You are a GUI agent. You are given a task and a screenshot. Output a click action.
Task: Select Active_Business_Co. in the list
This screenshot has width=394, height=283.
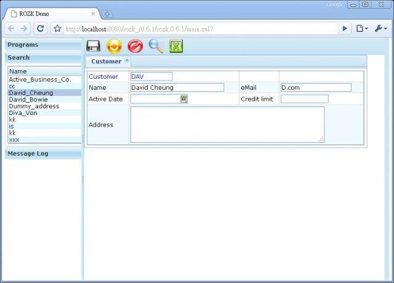coord(45,79)
